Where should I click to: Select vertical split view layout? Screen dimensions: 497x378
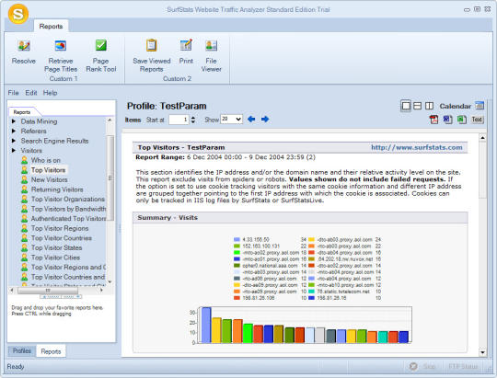coord(429,106)
